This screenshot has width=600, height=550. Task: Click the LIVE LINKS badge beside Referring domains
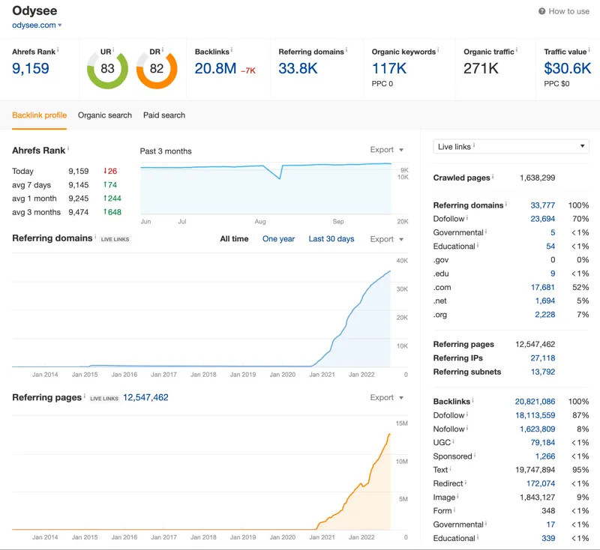[x=115, y=239]
